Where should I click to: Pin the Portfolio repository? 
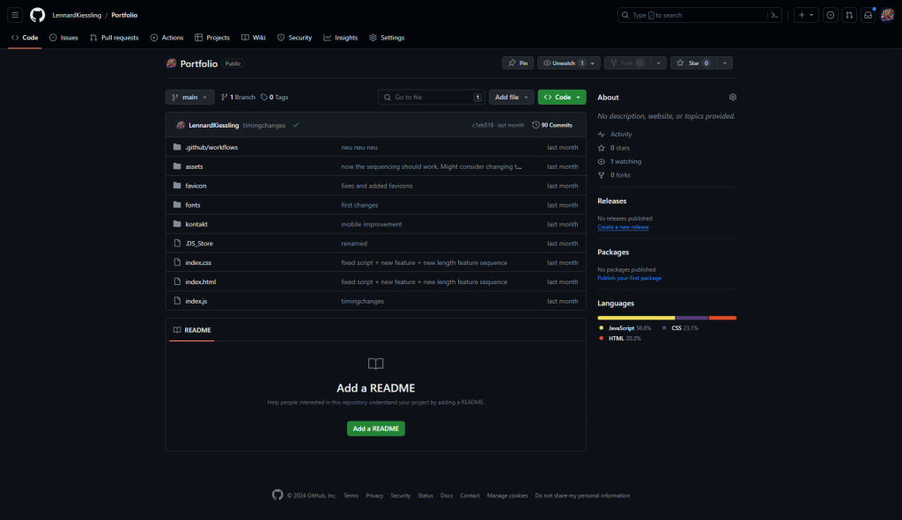(518, 63)
